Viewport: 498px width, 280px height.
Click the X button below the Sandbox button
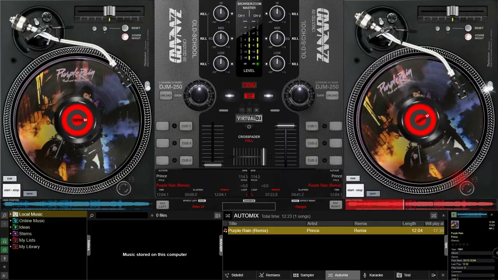pos(256,110)
